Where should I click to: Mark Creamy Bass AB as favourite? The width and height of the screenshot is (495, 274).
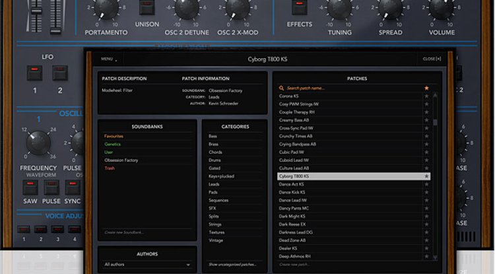(426, 120)
